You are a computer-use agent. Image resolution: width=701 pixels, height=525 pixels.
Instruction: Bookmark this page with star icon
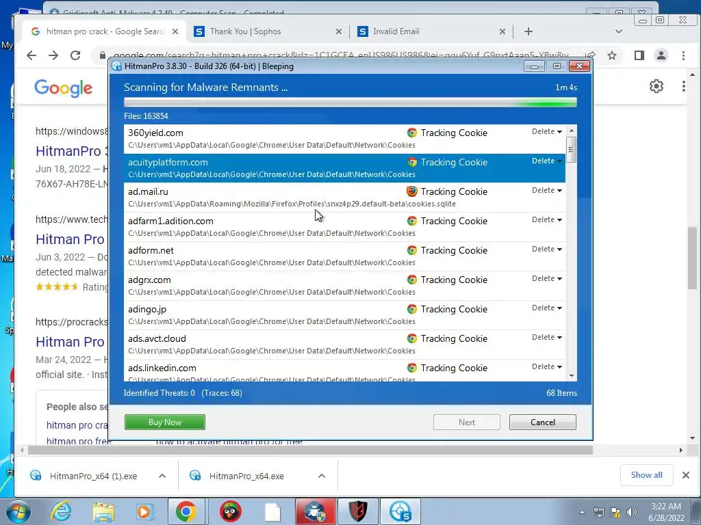pyautogui.click(x=612, y=55)
